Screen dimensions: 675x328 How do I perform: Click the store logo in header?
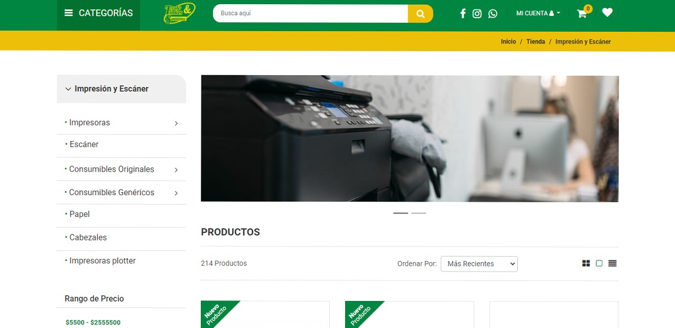(180, 14)
